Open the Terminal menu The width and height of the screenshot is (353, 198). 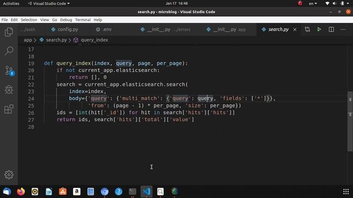click(x=83, y=20)
